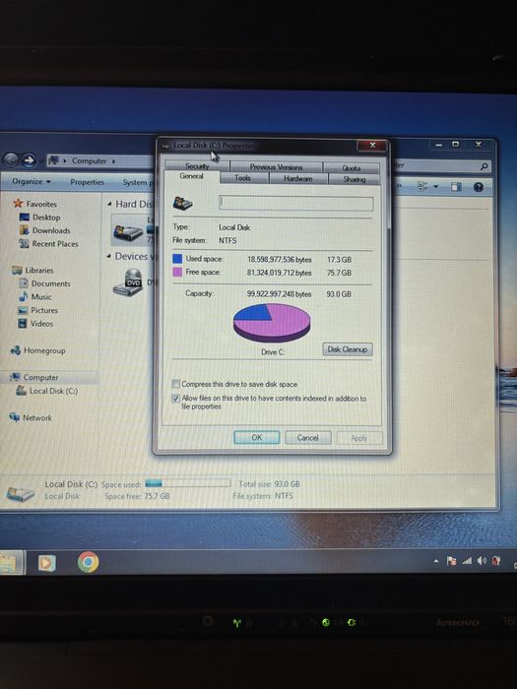Click the purple Free space swatch
Screen dimensions: 517x689
click(x=177, y=272)
